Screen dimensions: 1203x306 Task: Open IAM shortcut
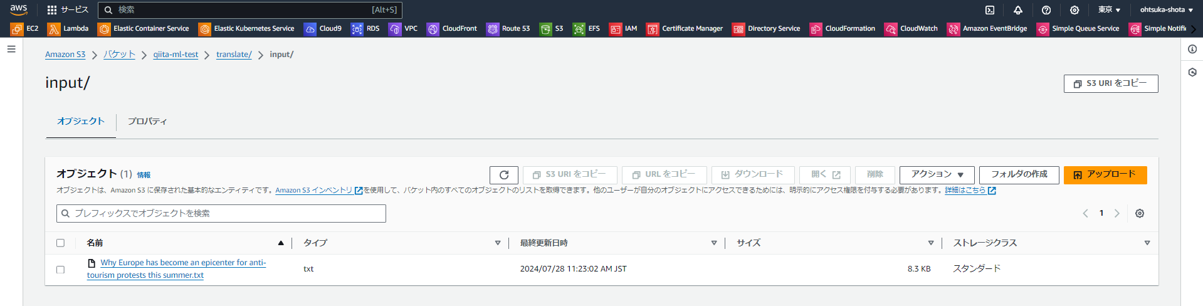(624, 29)
